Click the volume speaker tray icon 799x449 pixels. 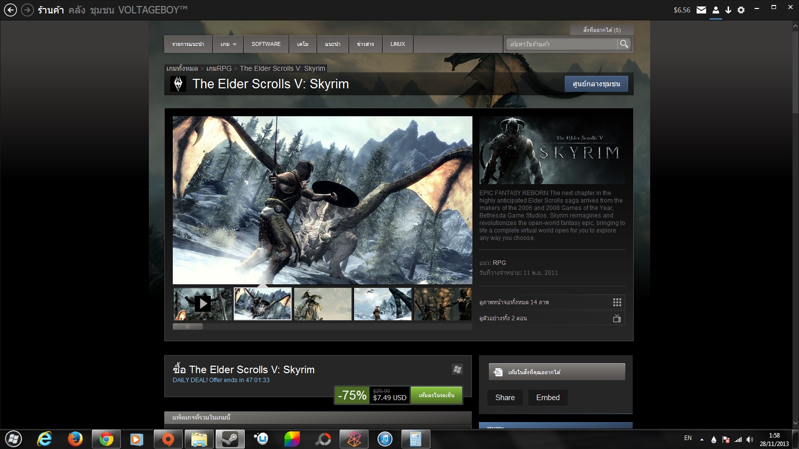point(750,440)
